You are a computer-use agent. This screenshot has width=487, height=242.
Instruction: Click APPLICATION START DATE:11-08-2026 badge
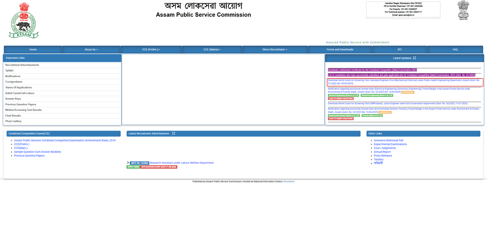(x=159, y=167)
